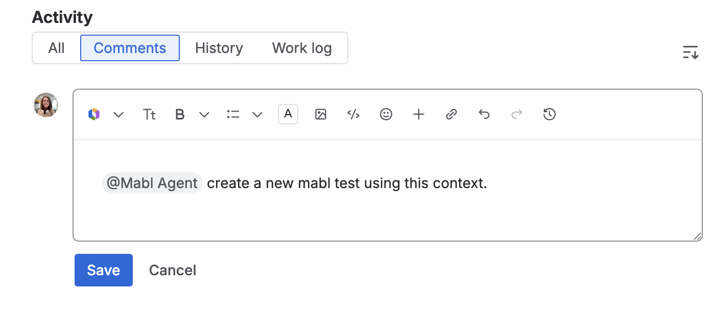Screen dimensions: 714x314
Task: Open the insert element plus menu
Action: click(x=419, y=114)
